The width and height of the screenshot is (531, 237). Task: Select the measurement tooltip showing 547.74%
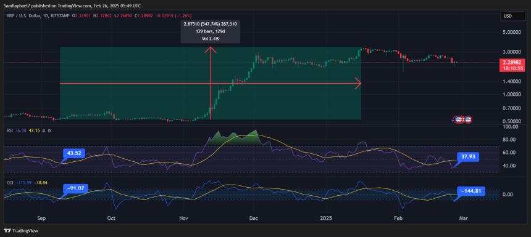tap(211, 31)
